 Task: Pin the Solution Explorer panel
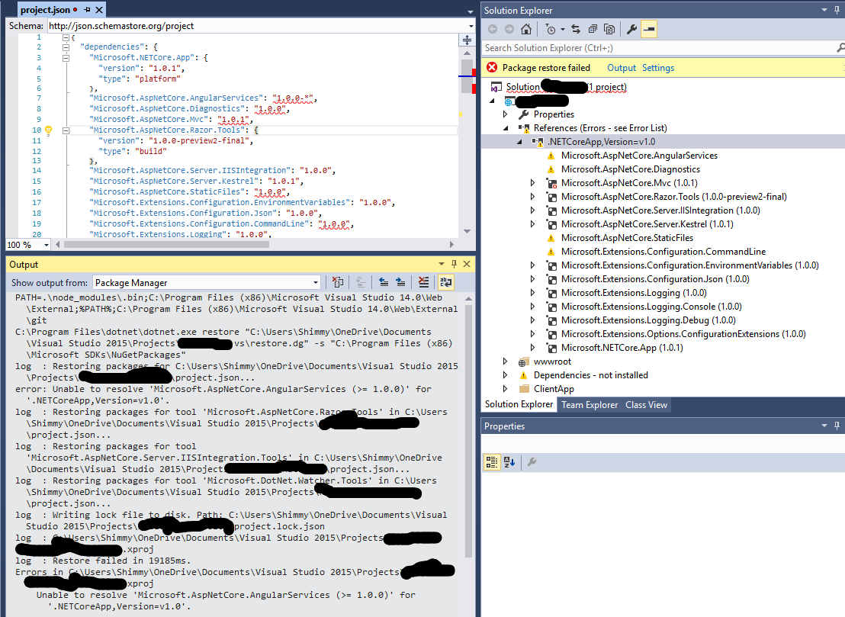pyautogui.click(x=837, y=10)
